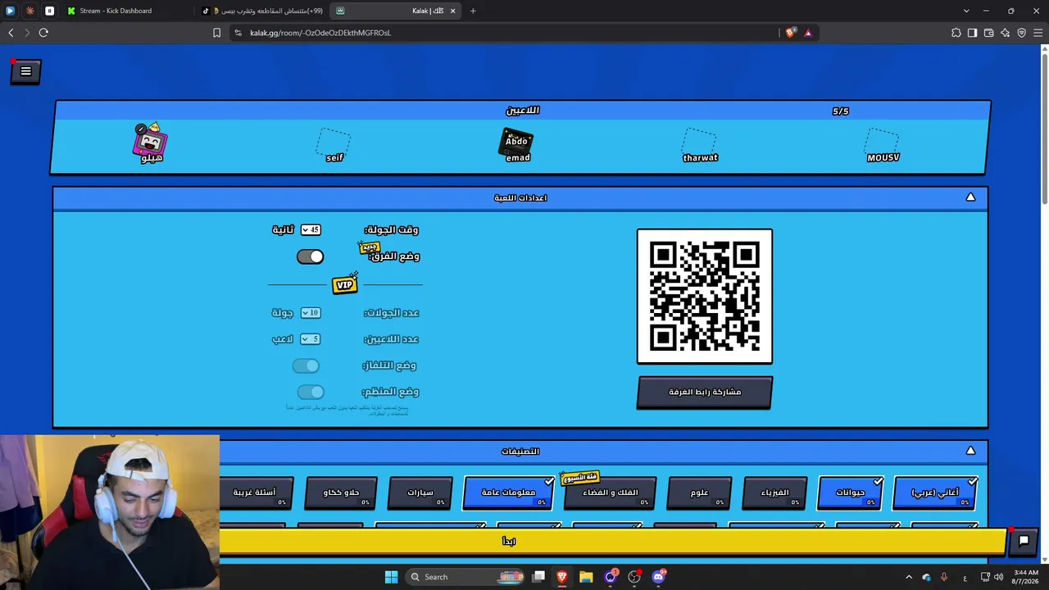
Task: Click the seif player slot
Action: point(334,144)
